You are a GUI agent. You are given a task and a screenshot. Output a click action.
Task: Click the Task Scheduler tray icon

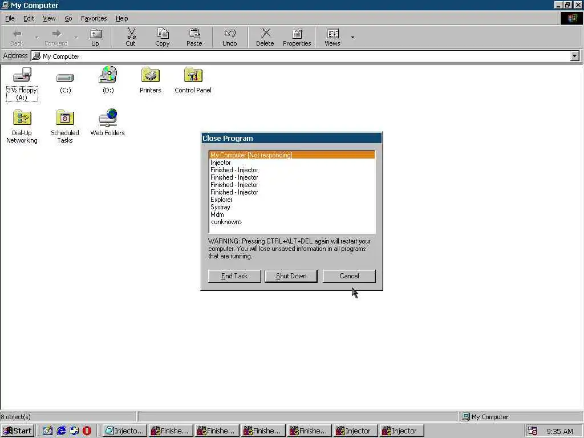[x=533, y=431]
